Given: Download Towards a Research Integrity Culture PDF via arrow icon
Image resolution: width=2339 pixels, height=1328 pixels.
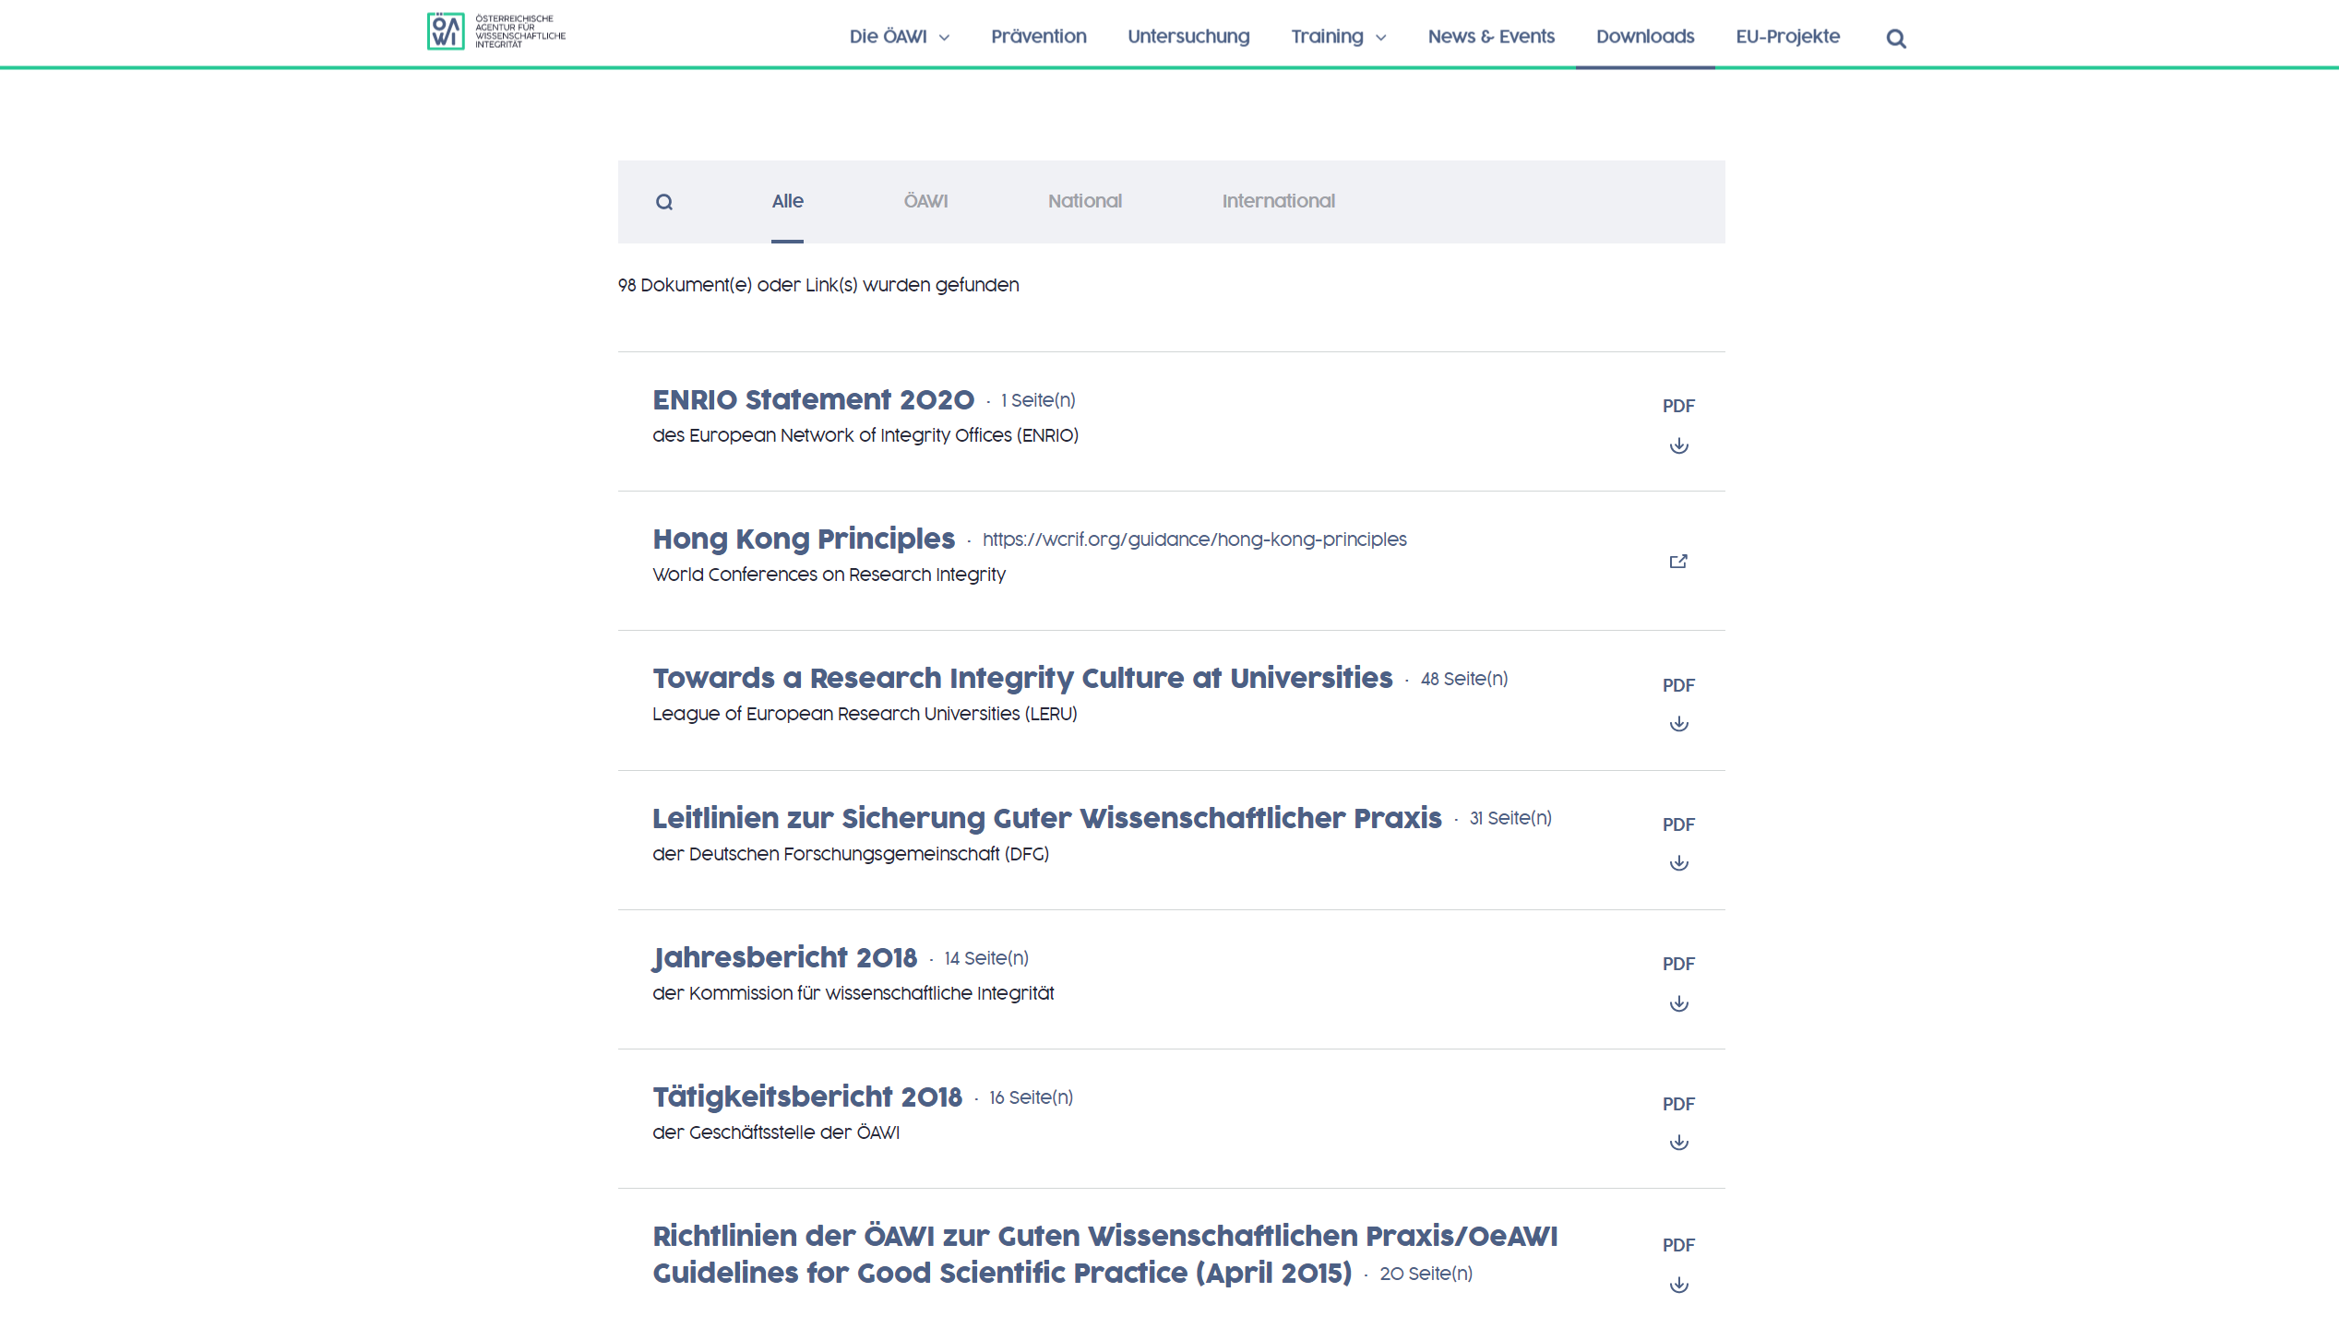Looking at the screenshot, I should (x=1679, y=723).
